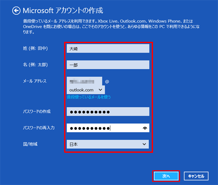
Task: Click the @ symbol beside the email field
Action: 107,82
